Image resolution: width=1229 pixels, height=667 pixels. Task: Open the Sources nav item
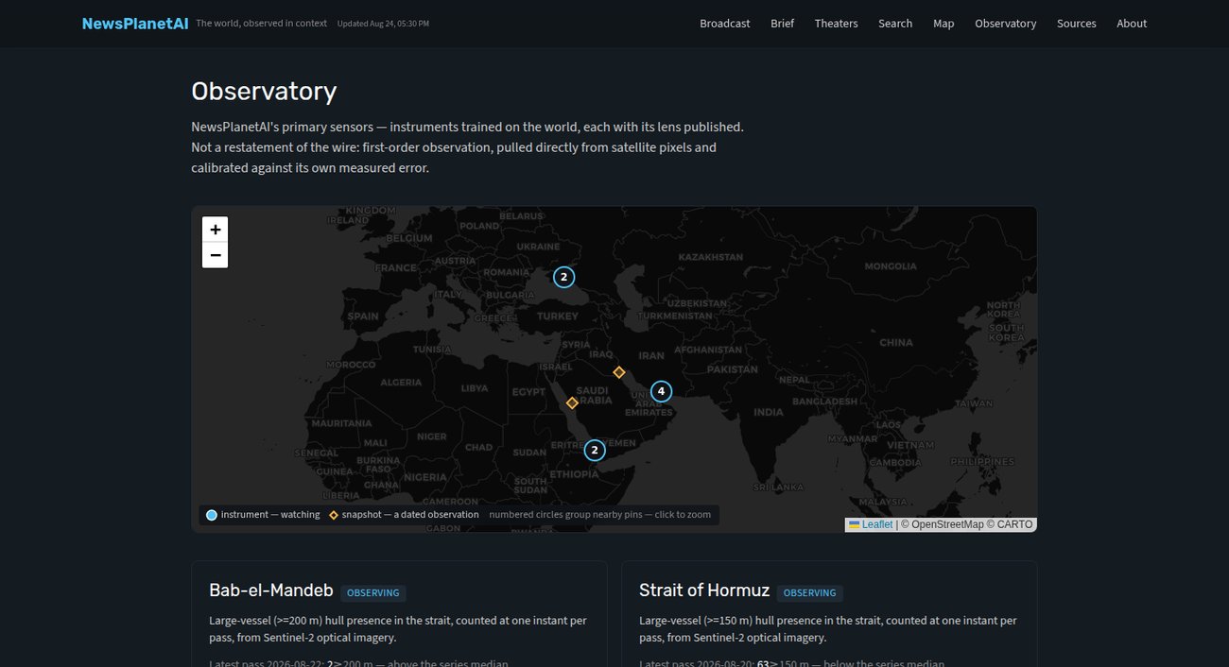coord(1077,24)
